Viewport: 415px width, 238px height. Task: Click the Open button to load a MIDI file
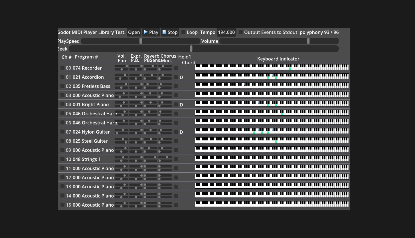pyautogui.click(x=134, y=32)
